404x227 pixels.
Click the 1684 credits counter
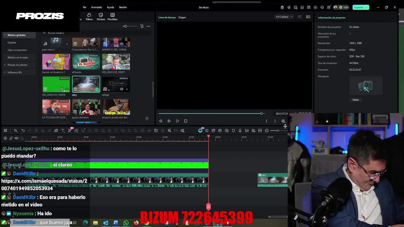(344, 7)
